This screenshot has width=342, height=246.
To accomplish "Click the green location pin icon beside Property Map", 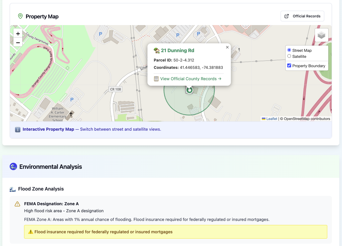I will click(20, 16).
